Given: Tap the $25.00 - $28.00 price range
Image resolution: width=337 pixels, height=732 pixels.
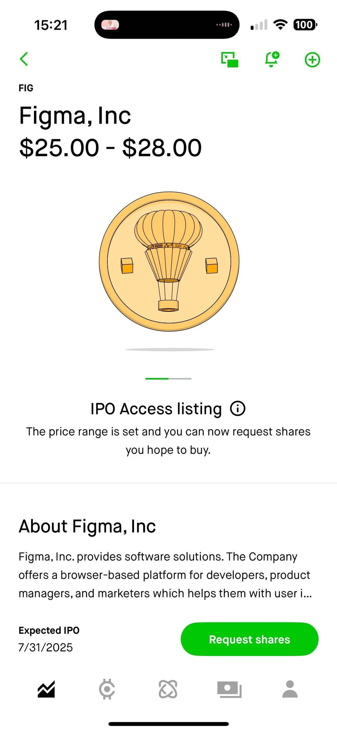Looking at the screenshot, I should point(110,148).
